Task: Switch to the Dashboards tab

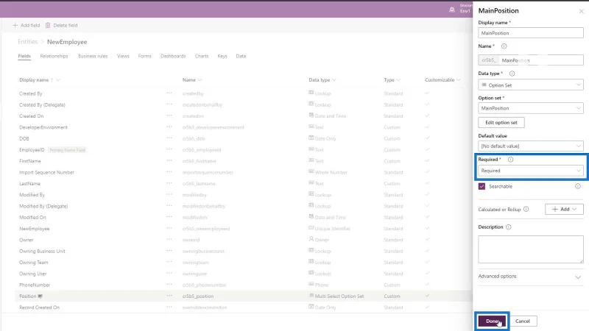Action: [173, 56]
